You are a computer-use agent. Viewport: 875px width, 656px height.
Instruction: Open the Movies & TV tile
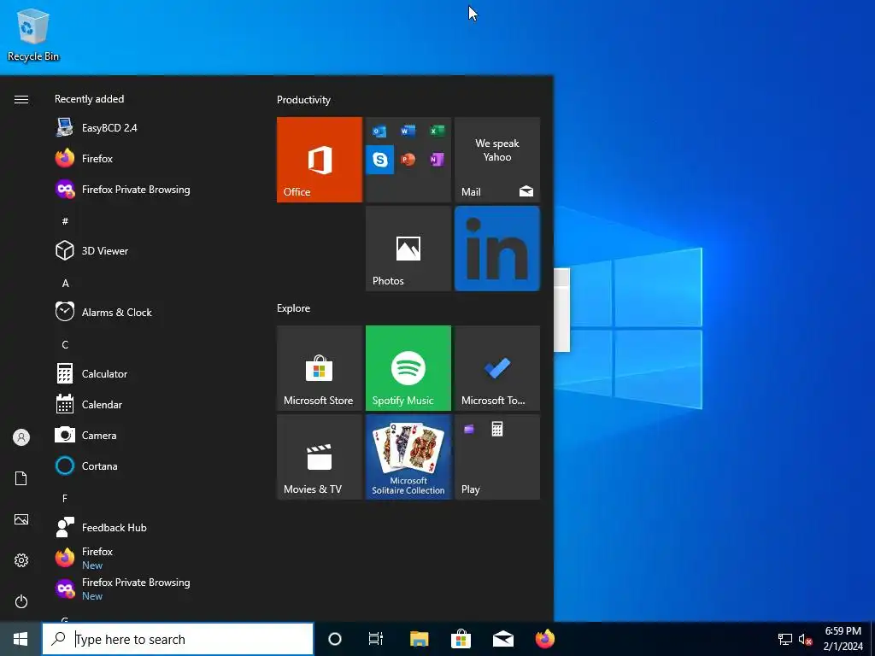[320, 457]
